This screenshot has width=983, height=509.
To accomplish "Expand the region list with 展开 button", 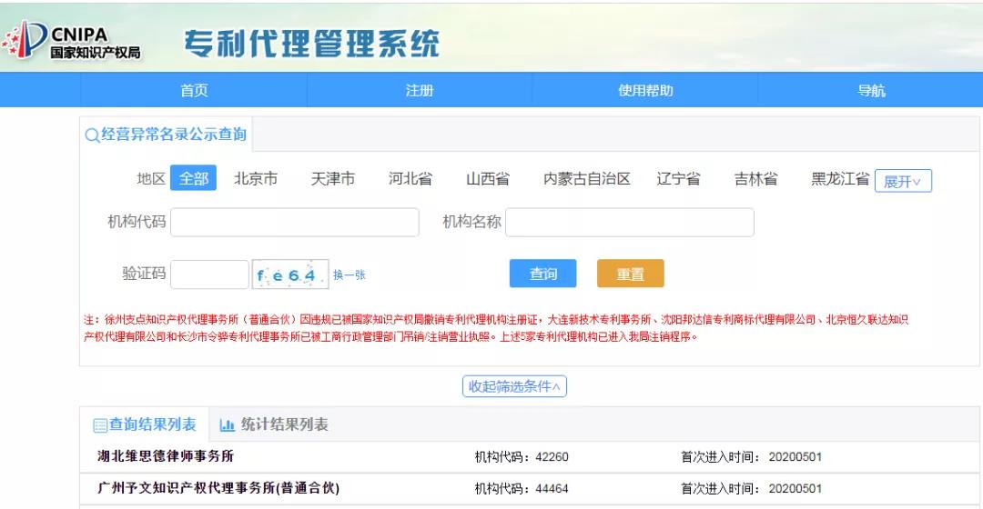I will 903,181.
